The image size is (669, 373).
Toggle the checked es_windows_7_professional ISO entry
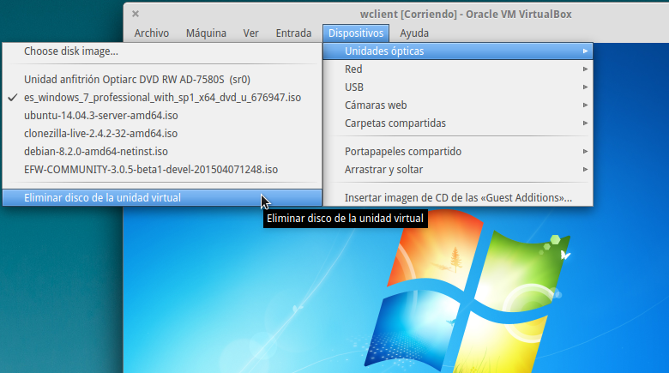pyautogui.click(x=162, y=97)
